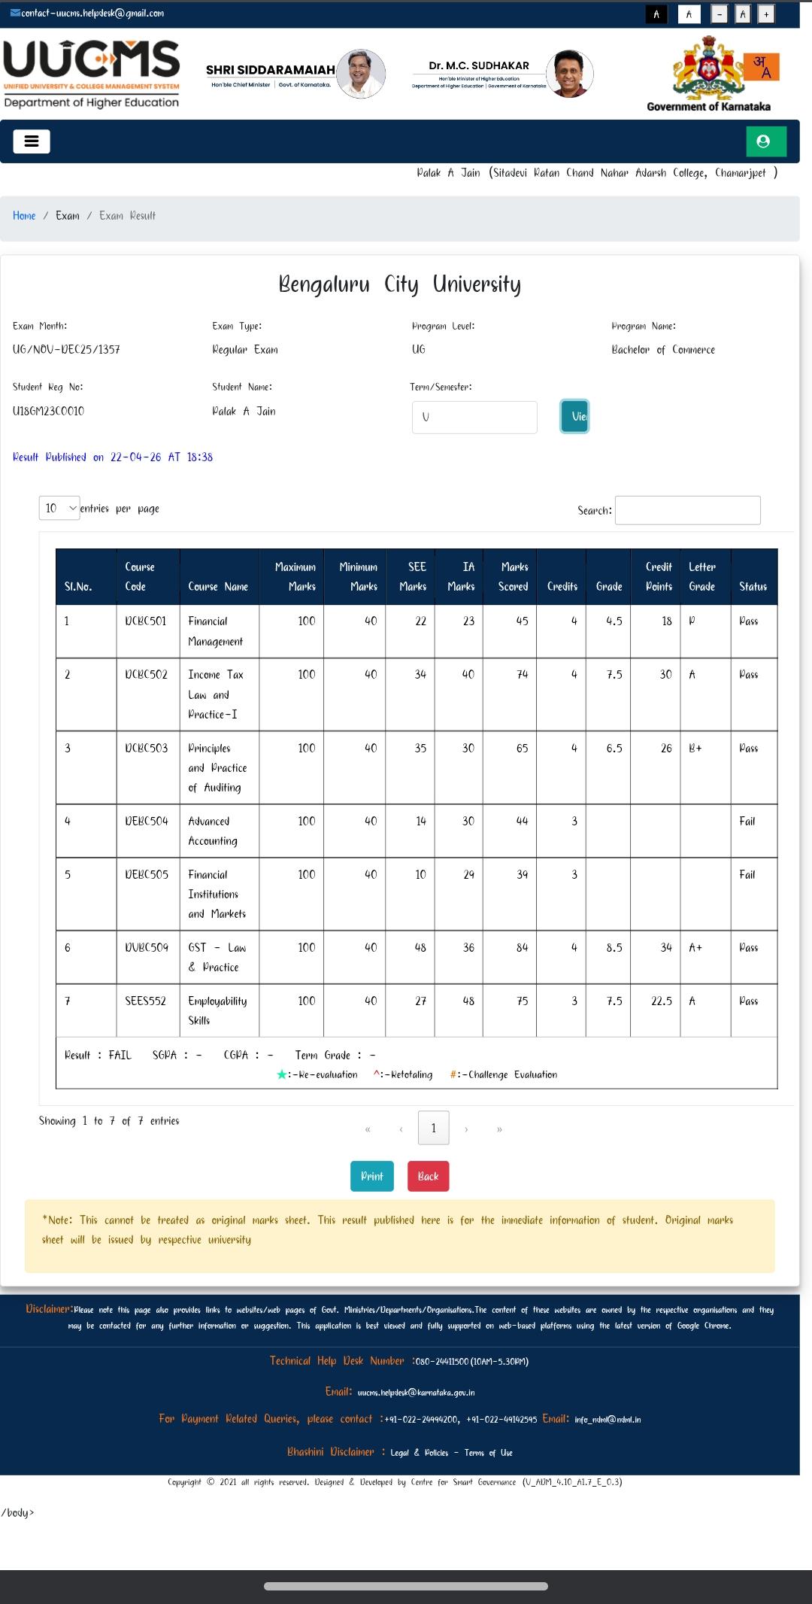Select page 1 in pagination
812x1604 pixels.
click(x=433, y=1128)
